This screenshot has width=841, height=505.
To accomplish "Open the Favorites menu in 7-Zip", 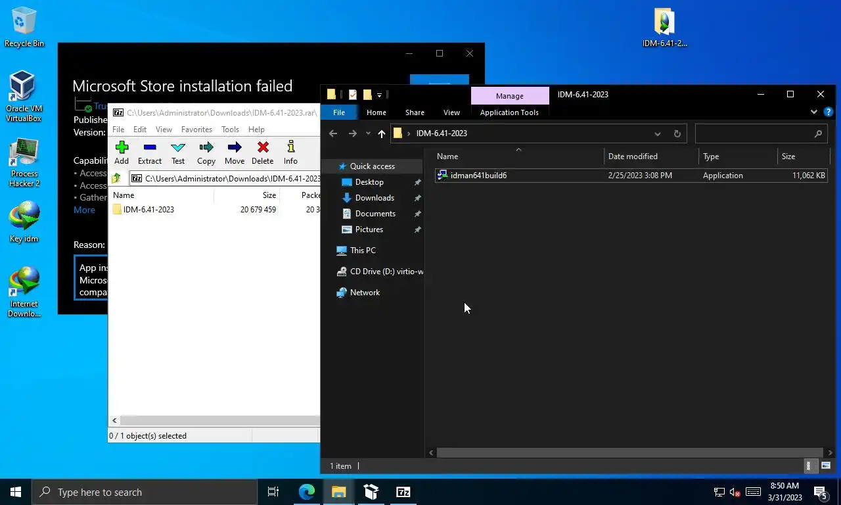I will [196, 130].
